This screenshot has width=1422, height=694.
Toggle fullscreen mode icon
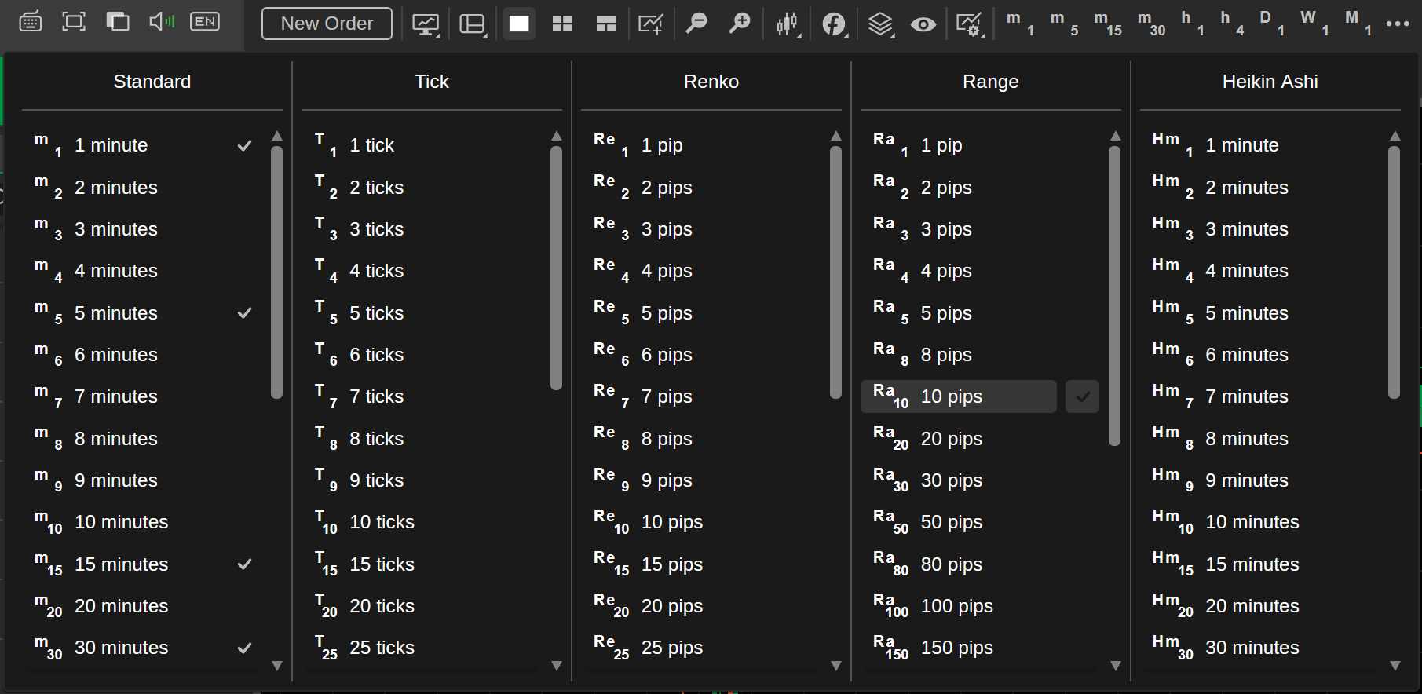pyautogui.click(x=74, y=22)
